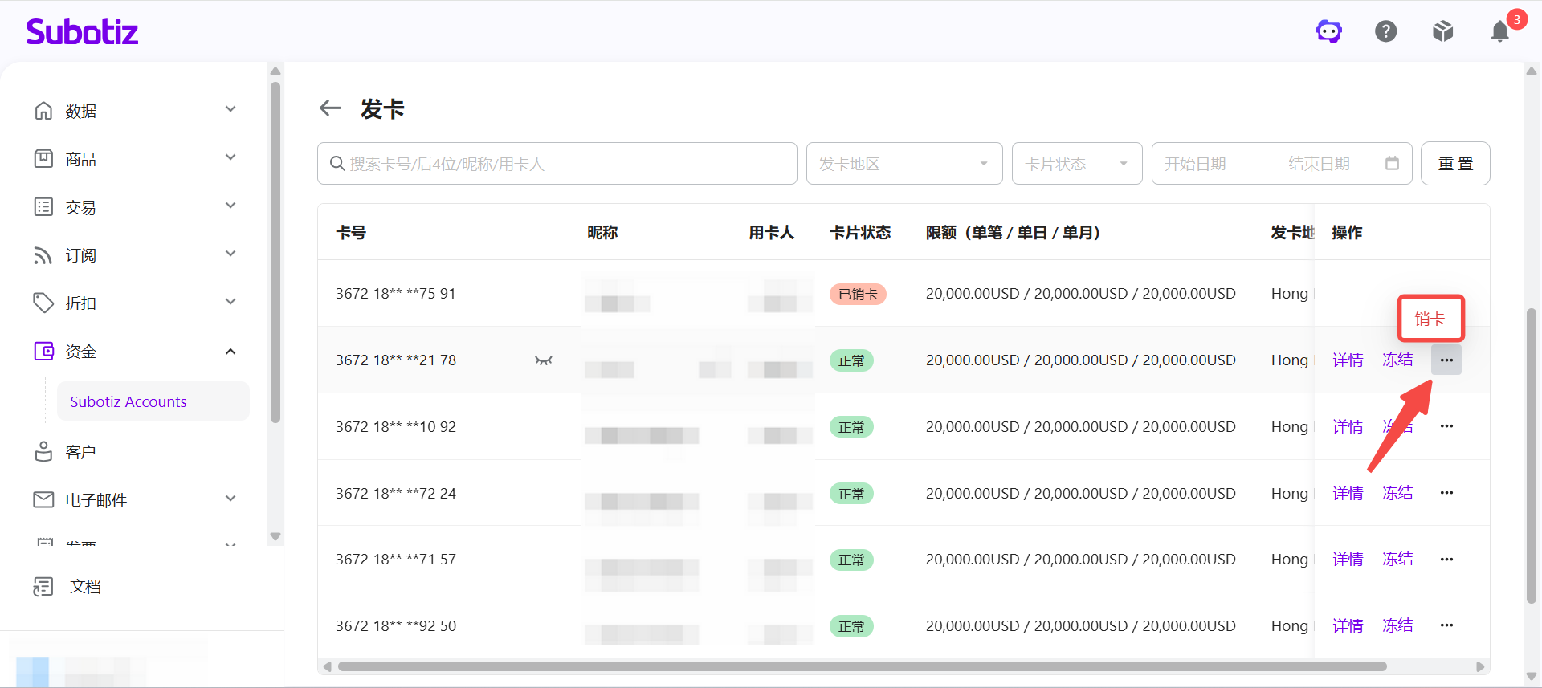This screenshot has height=688, width=1542.
Task: Open Subotiz Accounts submenu item
Action: tap(153, 401)
